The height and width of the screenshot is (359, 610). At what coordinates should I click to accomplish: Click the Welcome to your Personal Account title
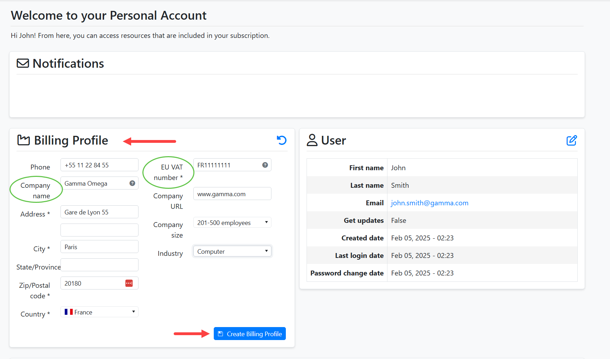point(109,15)
